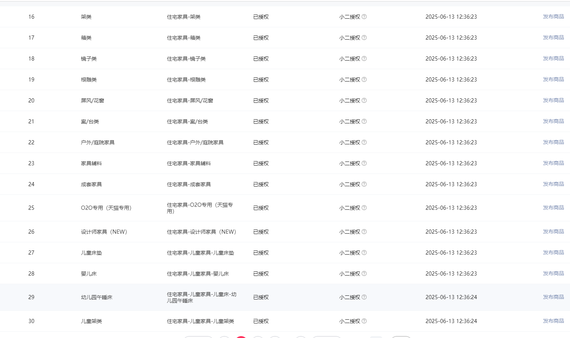Click 发布商品 in 案/台类 row
Viewport: 570px width, 338px height.
[553, 122]
